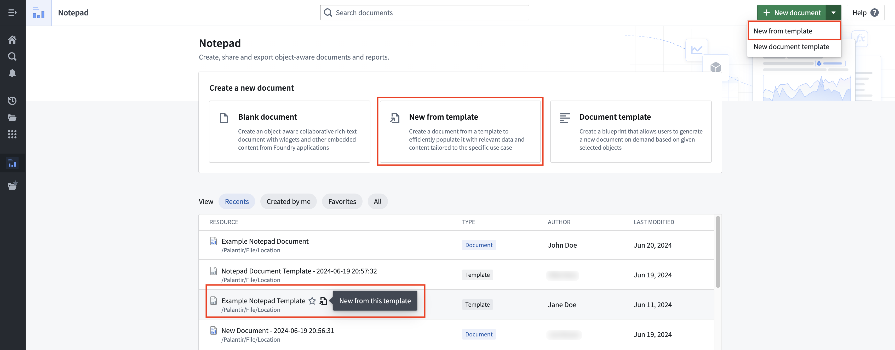Open Example Notepad Document
The width and height of the screenshot is (895, 350).
tap(265, 241)
